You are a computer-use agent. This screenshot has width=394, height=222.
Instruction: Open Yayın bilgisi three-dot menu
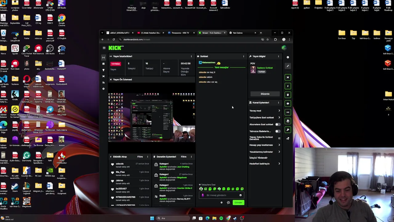[x=279, y=56]
